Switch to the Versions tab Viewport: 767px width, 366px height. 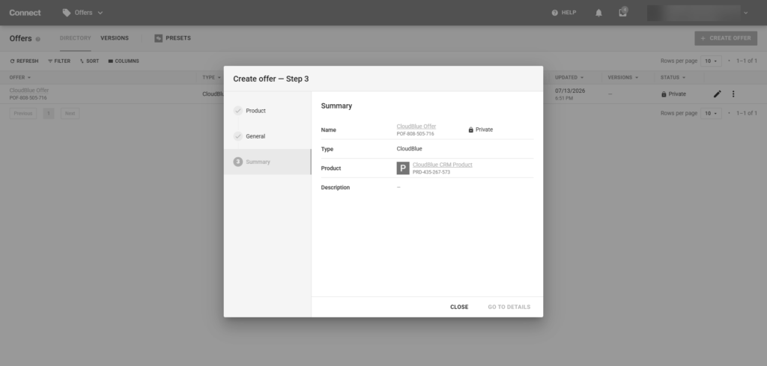pyautogui.click(x=115, y=38)
